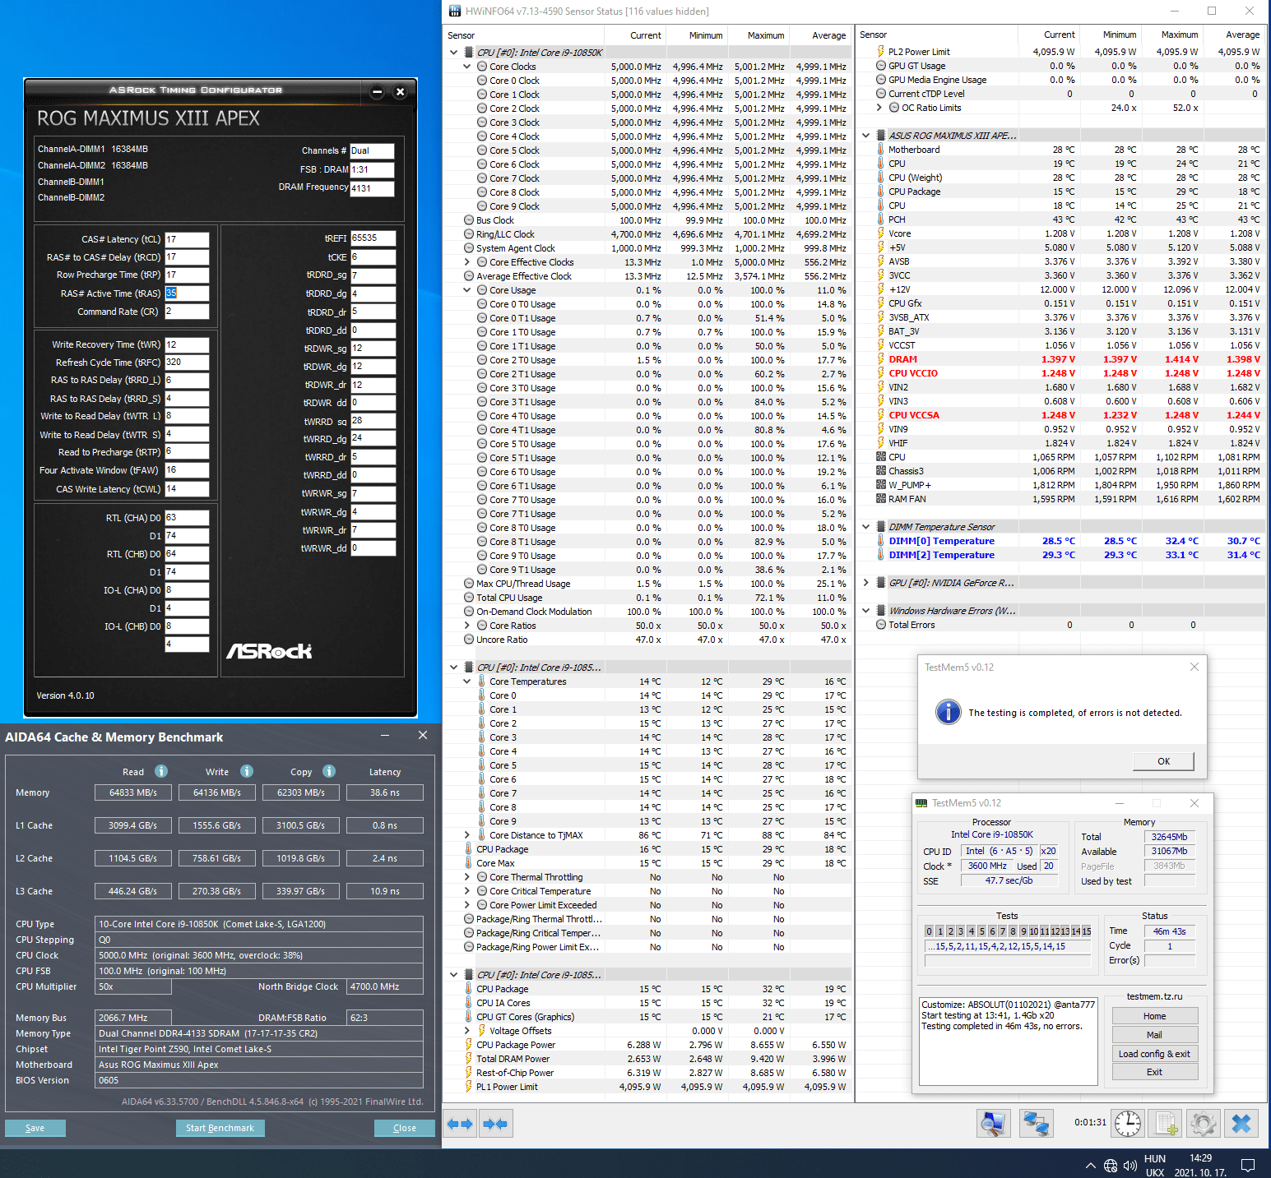This screenshot has width=1271, height=1178.
Task: Open Windows notification center icon
Action: (x=1248, y=1165)
